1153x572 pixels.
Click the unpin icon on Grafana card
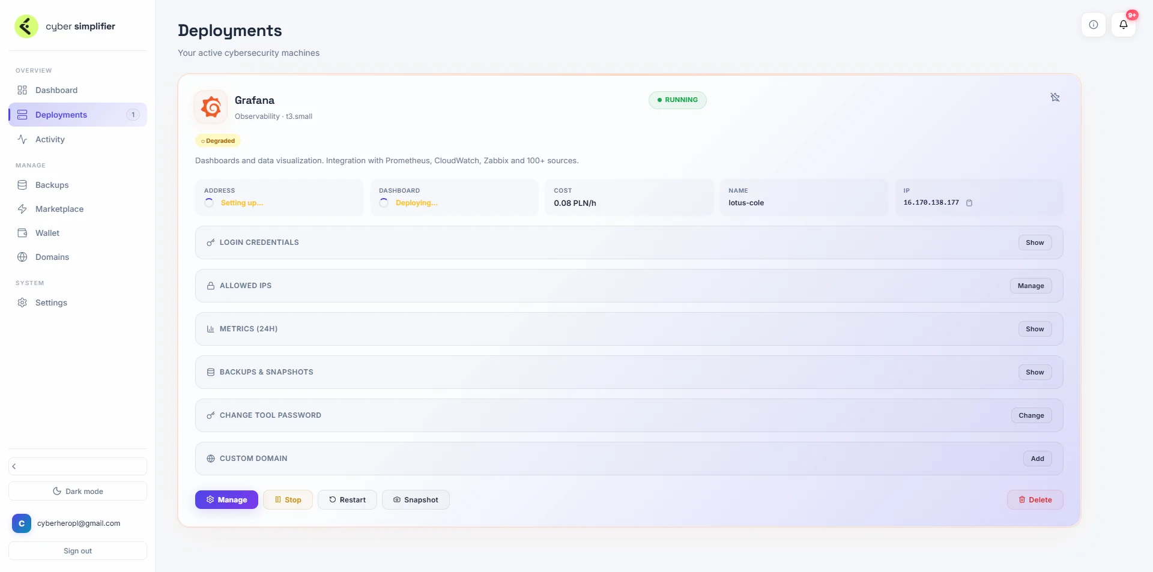click(x=1055, y=97)
